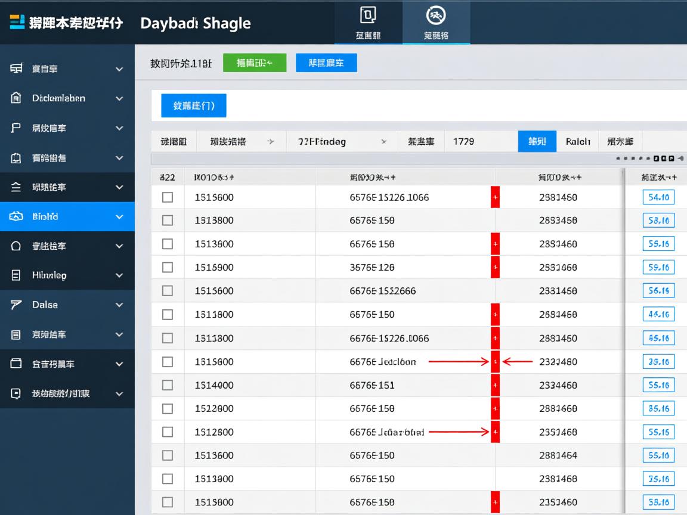Expand the Dalse sidebar section chevron
This screenshot has width=687, height=515.
tap(119, 305)
